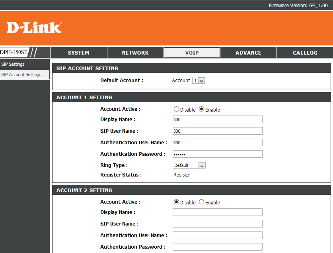Select Enable for Account 2 Active
The image size is (333, 253).
pyautogui.click(x=201, y=202)
